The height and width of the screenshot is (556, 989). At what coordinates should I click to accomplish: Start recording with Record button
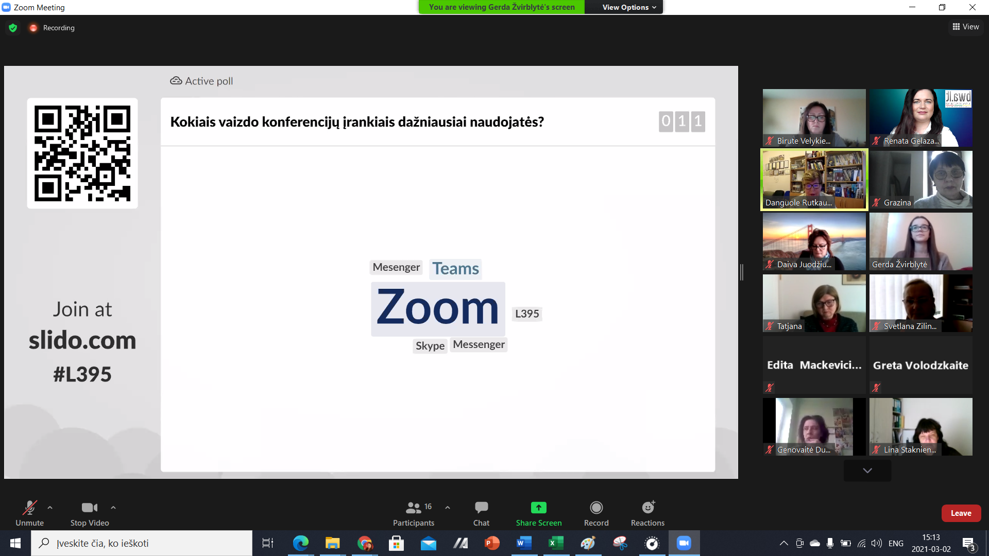(x=596, y=514)
